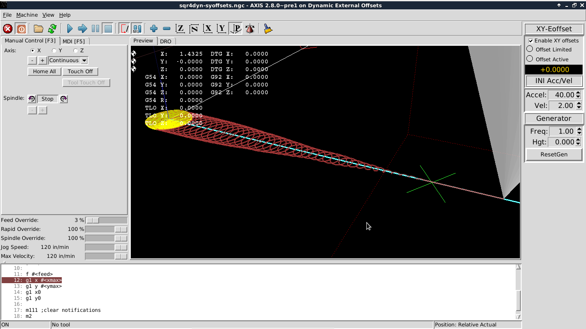Zoom in using the plus magnifier icon
Screen dimensions: 586x329
[154, 29]
